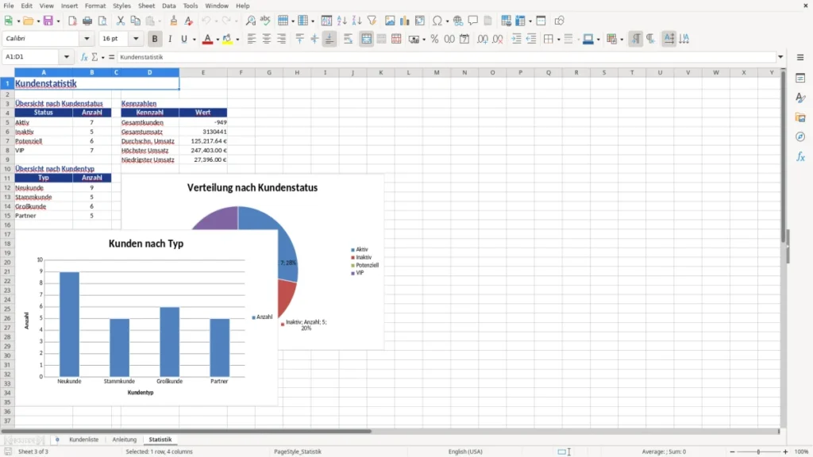This screenshot has width=813, height=457.
Task: Click the sidebar settings hamburger button
Action: (800, 57)
